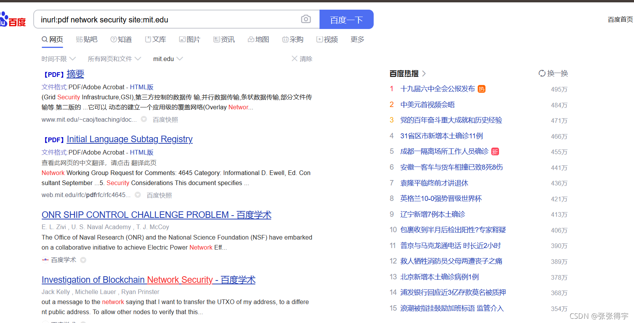The width and height of the screenshot is (634, 323).
Task: Click 百度快照 for the rfc4645 result
Action: pyautogui.click(x=159, y=195)
